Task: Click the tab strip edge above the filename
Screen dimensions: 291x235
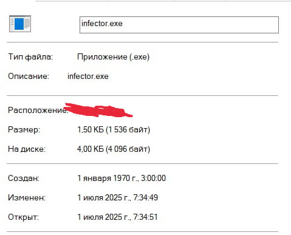Action: (x=163, y=1)
